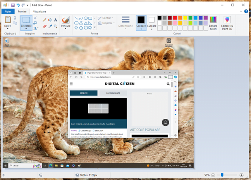Image resolution: width=251 pixels, height=180 pixels.
Task: Click the Undo arrow in title bar
Action: (x=18, y=5)
